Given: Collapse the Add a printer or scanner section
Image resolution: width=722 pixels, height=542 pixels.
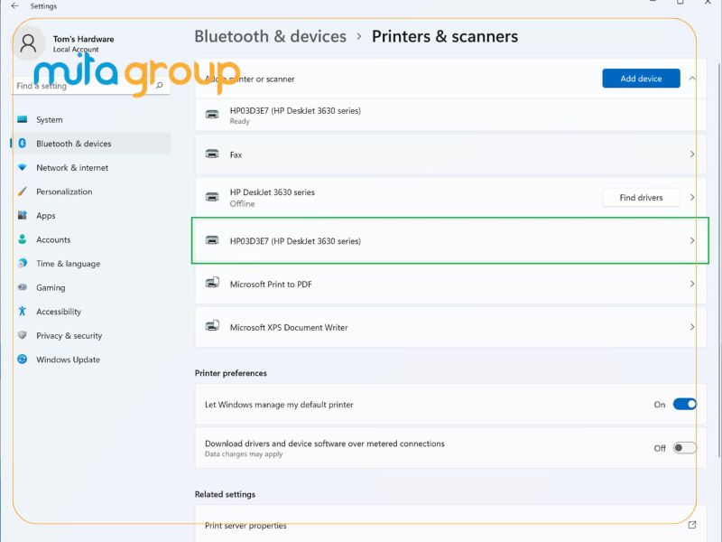Looking at the screenshot, I should tap(691, 79).
